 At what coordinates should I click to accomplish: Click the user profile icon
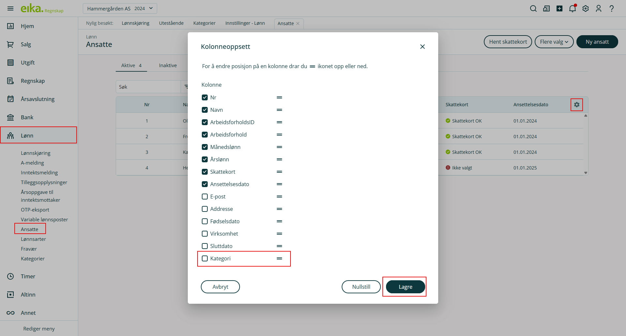[x=598, y=8]
